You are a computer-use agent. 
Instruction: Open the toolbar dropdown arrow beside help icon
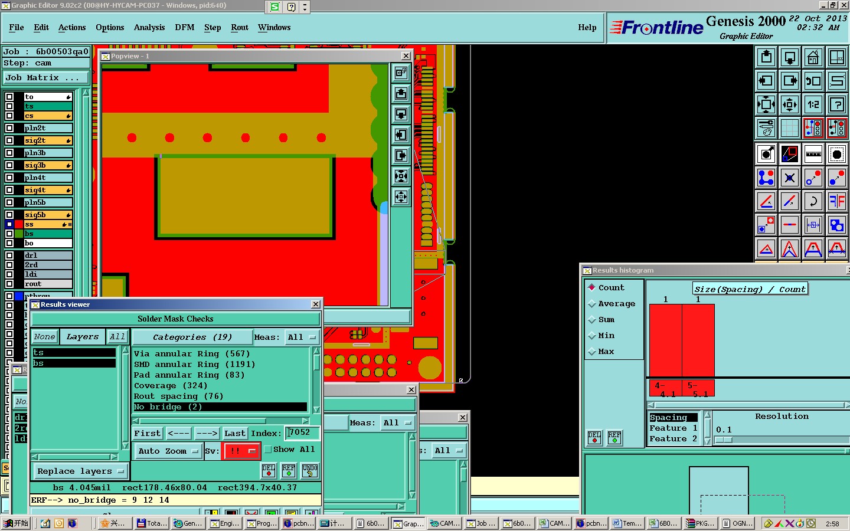click(305, 7)
